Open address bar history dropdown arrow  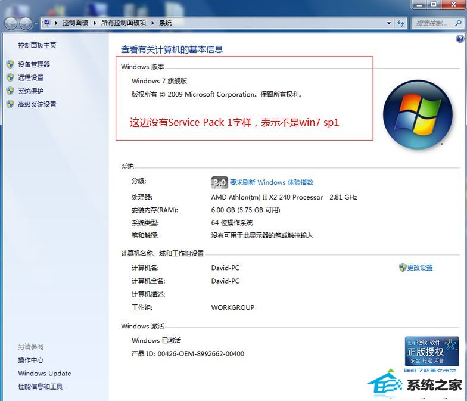pyautogui.click(x=388, y=23)
